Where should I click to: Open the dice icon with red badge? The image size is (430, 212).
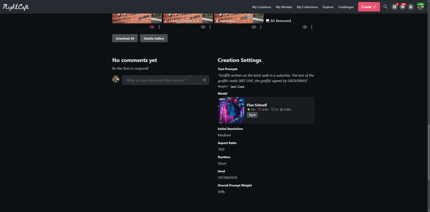394,7
